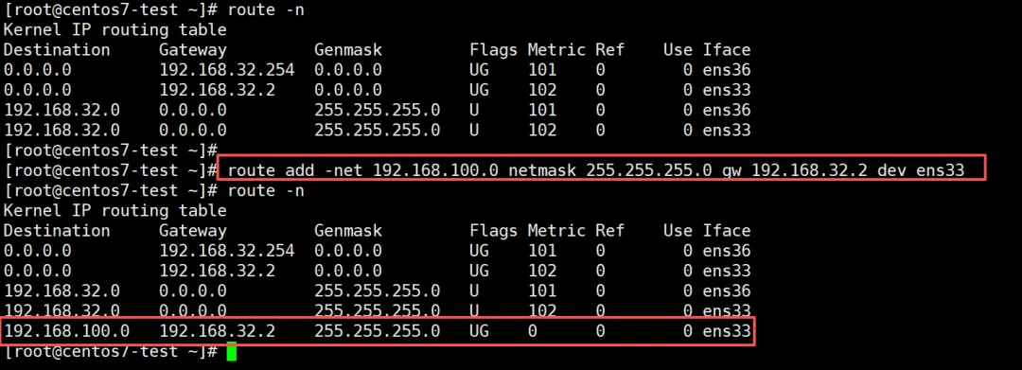The height and width of the screenshot is (370, 1022).
Task: Click 'gw' keyword in the route add command
Action: 731,171
